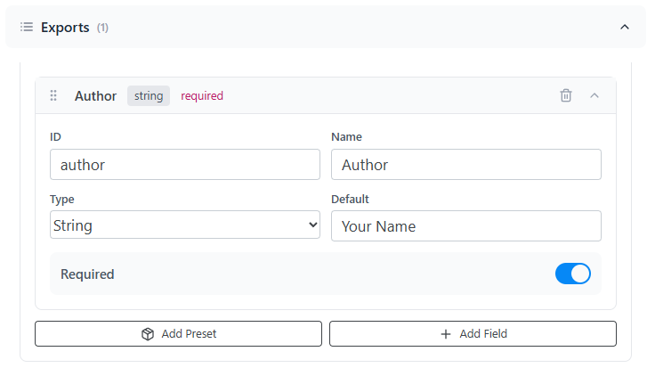The image size is (647, 376).
Task: Click the Add Preset button label
Action: tap(189, 334)
